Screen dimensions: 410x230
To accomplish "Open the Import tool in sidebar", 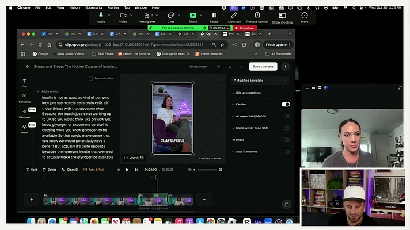I will 25,128.
